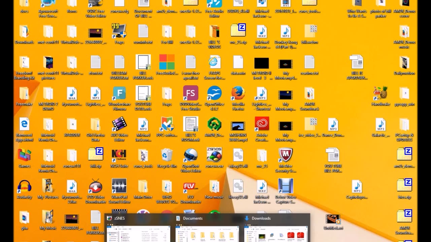Launch Mozilla Firefox from the desktop
431x242 pixels.
click(x=238, y=94)
